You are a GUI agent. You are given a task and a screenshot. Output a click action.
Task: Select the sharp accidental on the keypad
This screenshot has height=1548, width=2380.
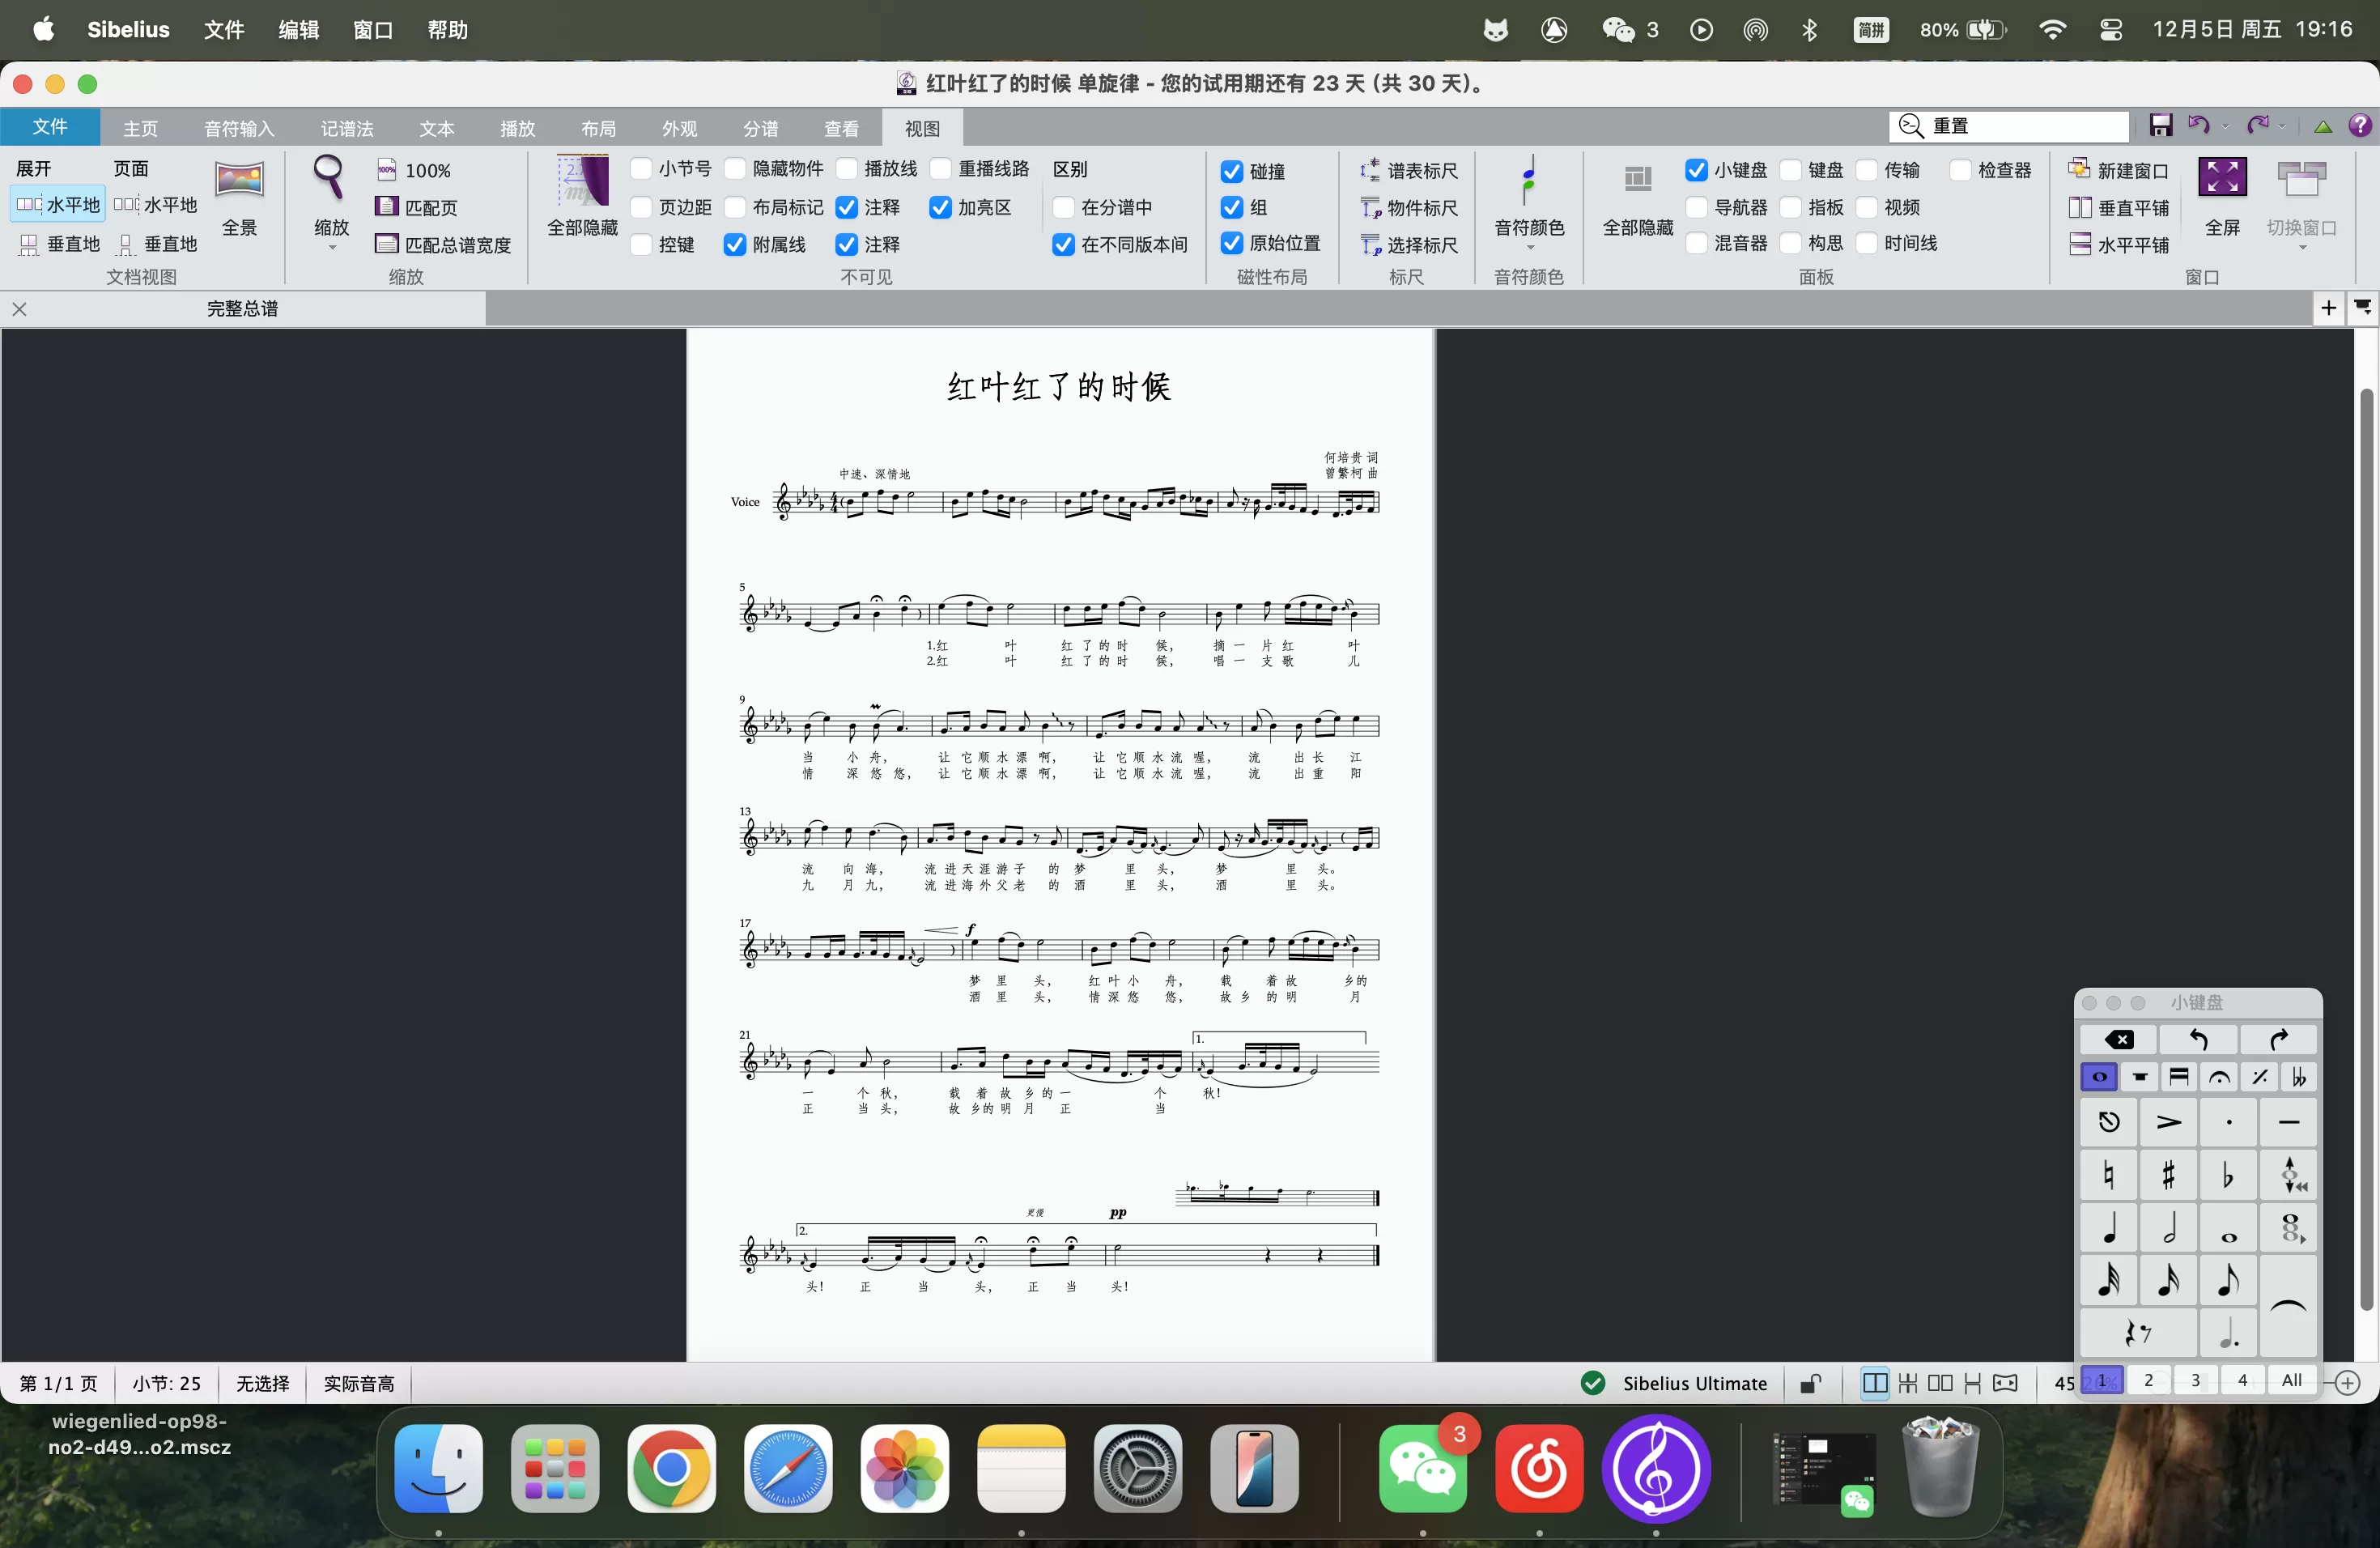[x=2168, y=1175]
